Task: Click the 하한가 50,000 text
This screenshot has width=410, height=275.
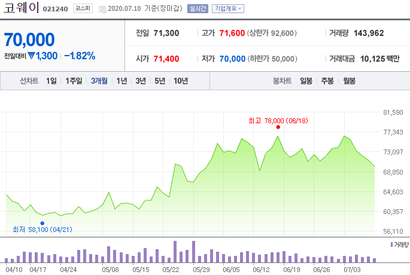Action: tap(272, 59)
